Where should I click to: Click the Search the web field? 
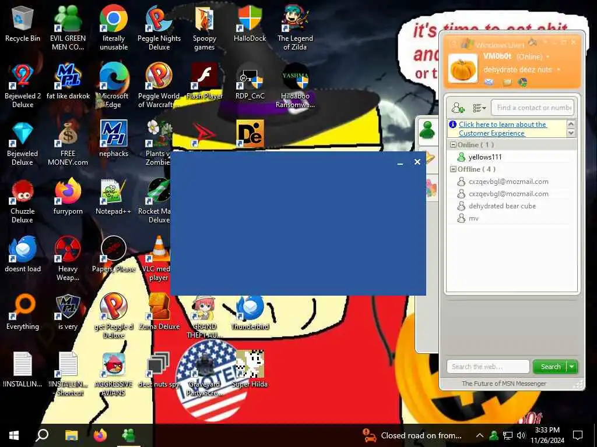coord(488,367)
